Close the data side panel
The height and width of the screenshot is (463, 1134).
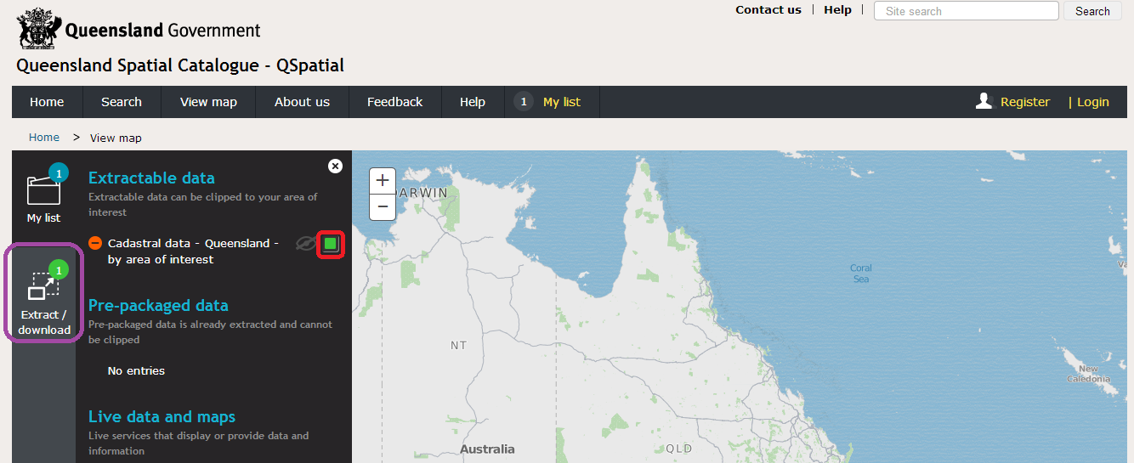click(335, 166)
